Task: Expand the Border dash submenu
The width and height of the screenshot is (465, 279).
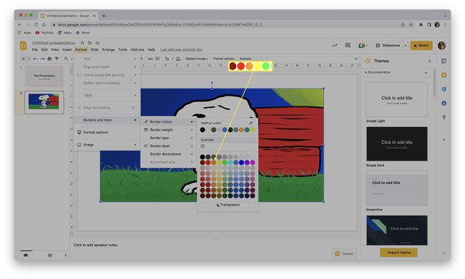Action: tap(168, 146)
